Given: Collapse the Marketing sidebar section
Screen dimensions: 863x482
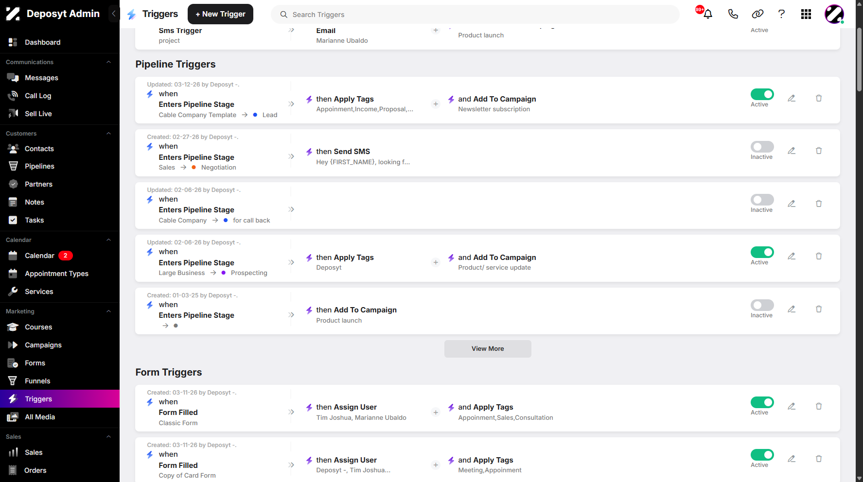Looking at the screenshot, I should point(108,311).
